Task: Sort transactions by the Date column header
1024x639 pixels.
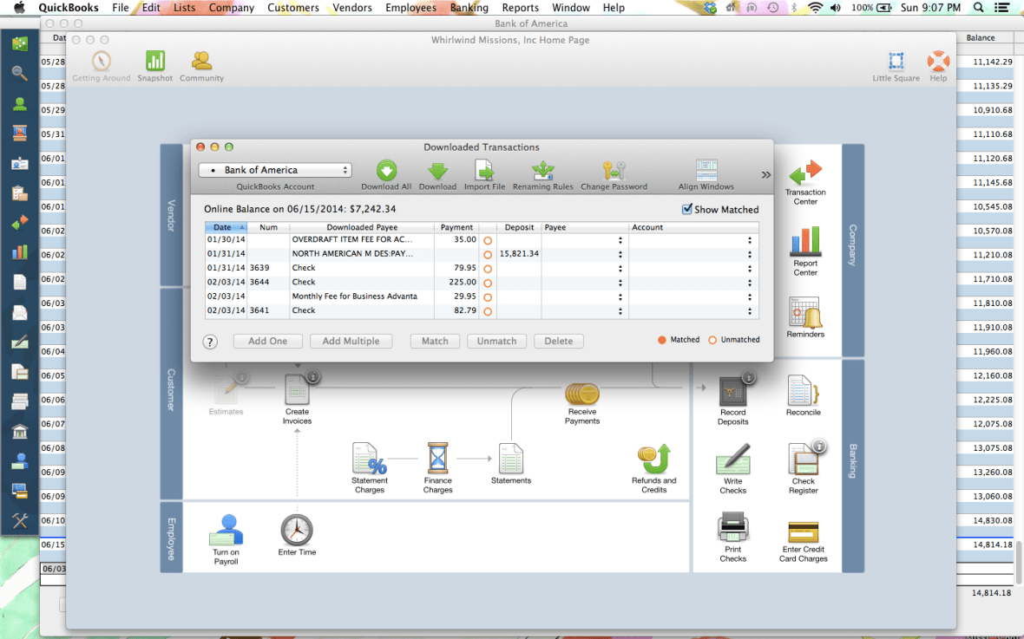Action: [x=224, y=226]
